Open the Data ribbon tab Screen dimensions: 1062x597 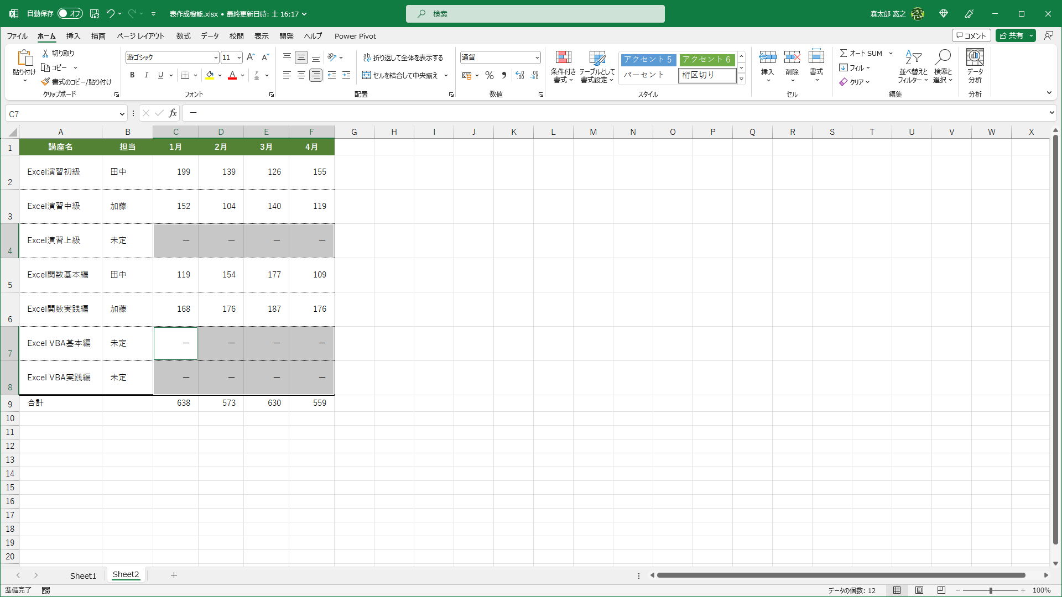click(210, 36)
